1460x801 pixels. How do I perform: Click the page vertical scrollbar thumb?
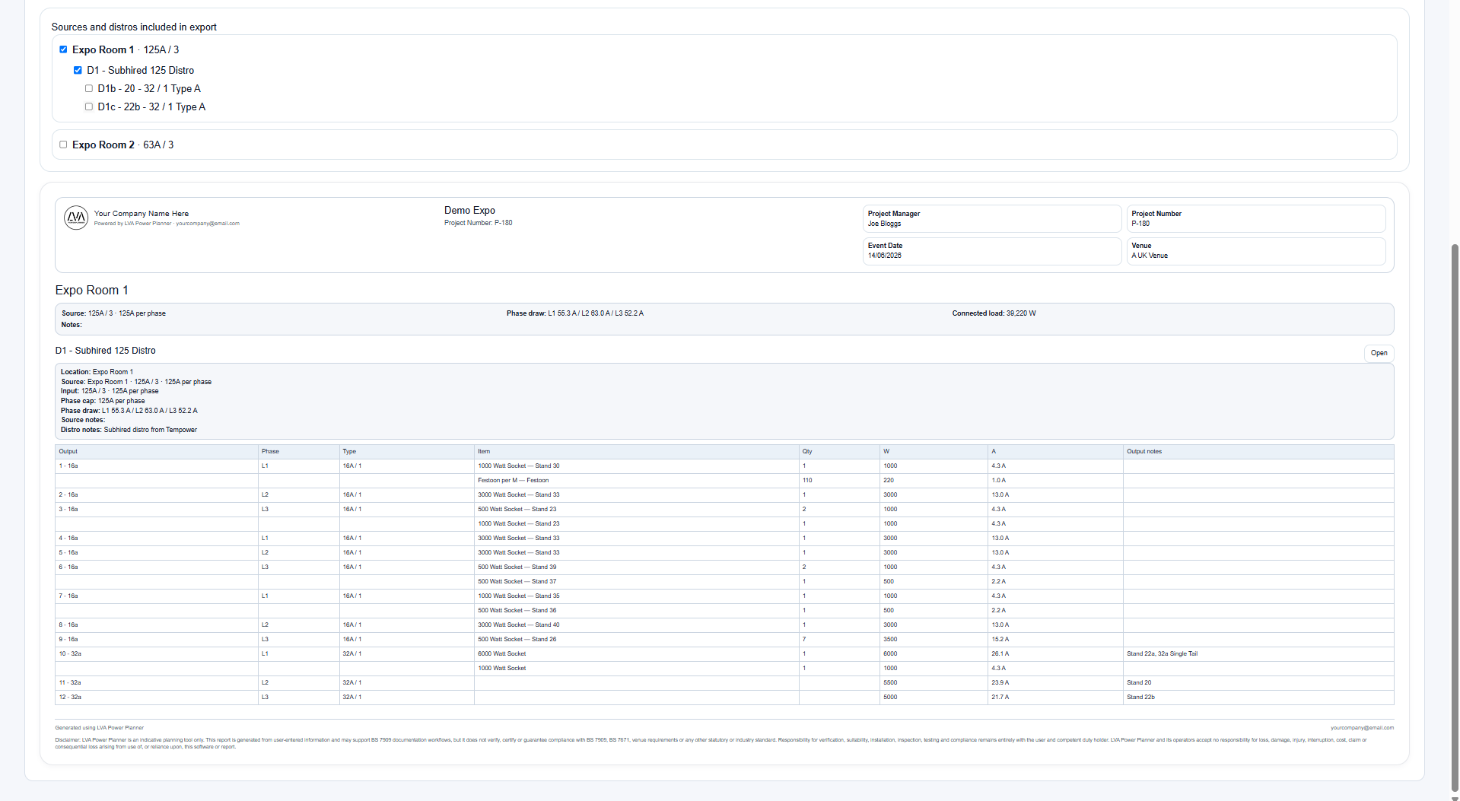pyautogui.click(x=1455, y=517)
